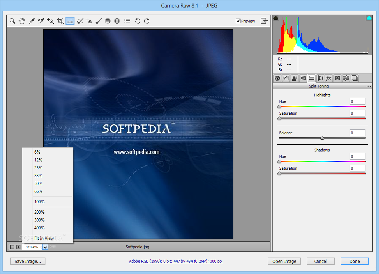Open the HSL / Grayscale panel tab
379x274 pixels.
(303, 78)
